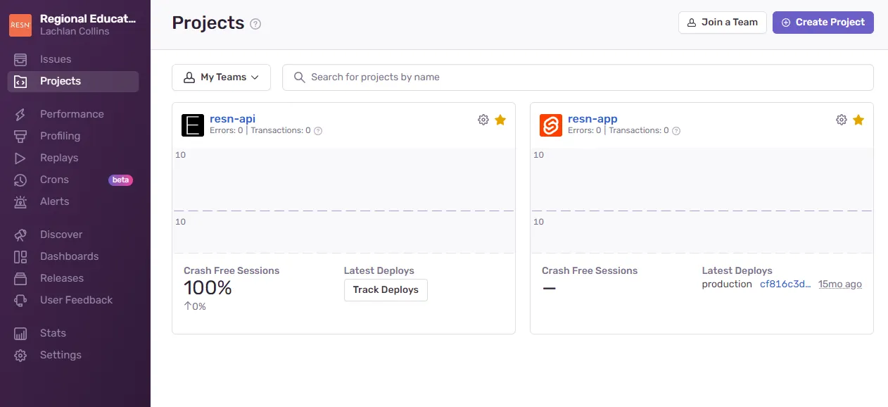Switch to the Dashboards section
The width and height of the screenshot is (888, 407).
click(x=70, y=256)
